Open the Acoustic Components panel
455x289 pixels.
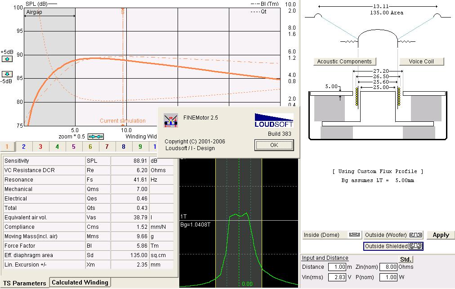coord(344,62)
